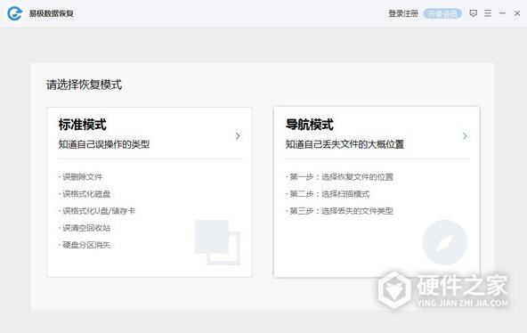Screen dimensions: 527x333
Task: Click the 易极数据恢复 app logo
Action: coord(15,13)
